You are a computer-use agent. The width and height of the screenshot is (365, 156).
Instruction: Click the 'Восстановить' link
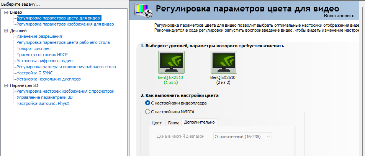pyautogui.click(x=339, y=16)
